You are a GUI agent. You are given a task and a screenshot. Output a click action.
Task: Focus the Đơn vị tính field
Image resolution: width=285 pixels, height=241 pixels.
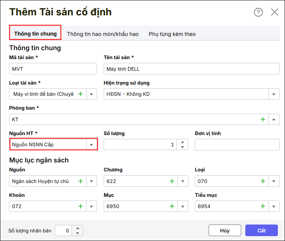237,144
